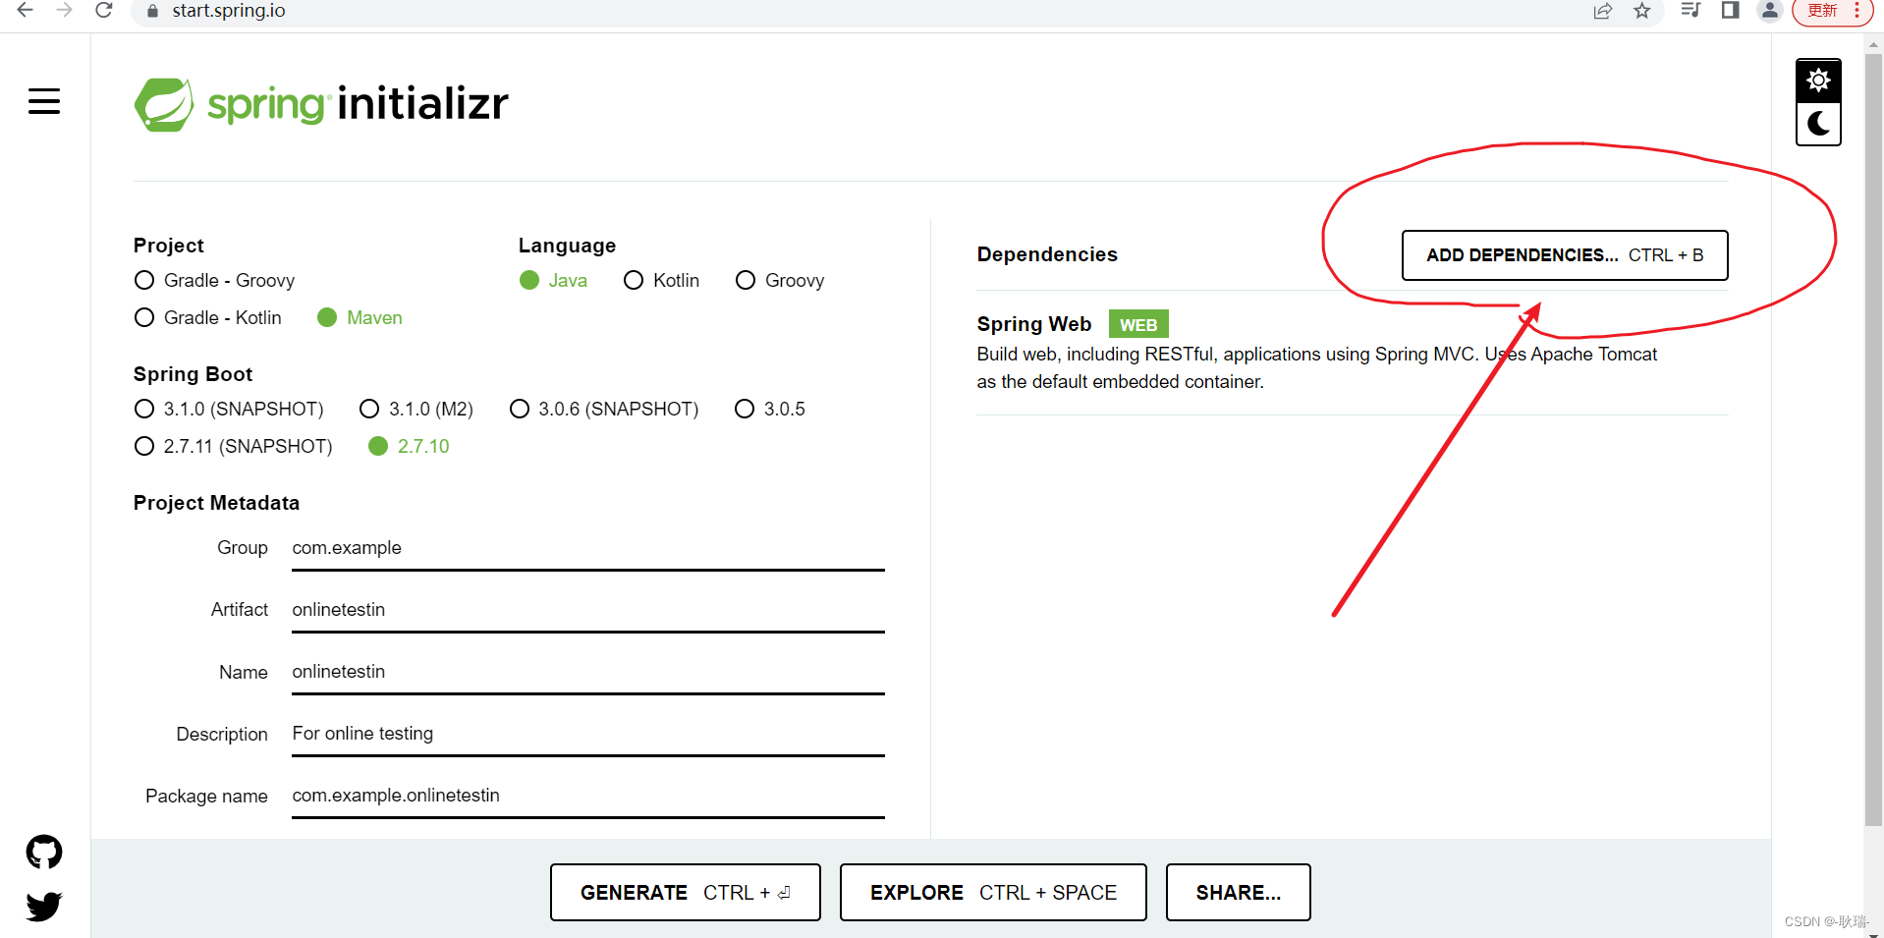Select Spring Boot 3.0.6 (SNAPSHOT)
The width and height of the screenshot is (1884, 938).
tap(604, 410)
